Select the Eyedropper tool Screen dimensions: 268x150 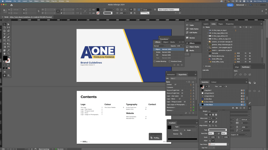tap(8, 50)
